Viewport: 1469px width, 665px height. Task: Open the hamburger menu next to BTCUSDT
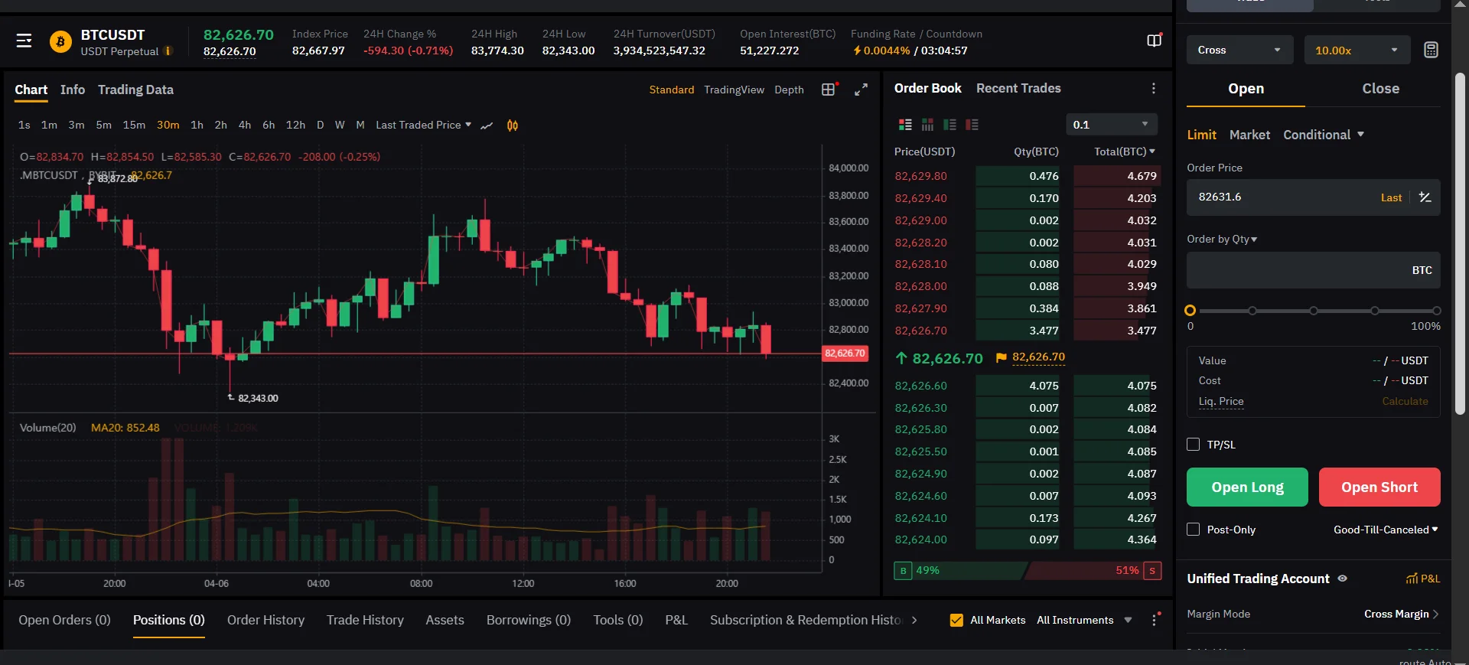click(24, 41)
